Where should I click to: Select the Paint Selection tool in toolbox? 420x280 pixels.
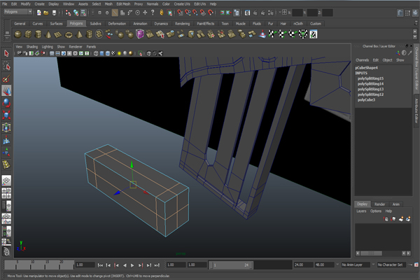(6, 78)
